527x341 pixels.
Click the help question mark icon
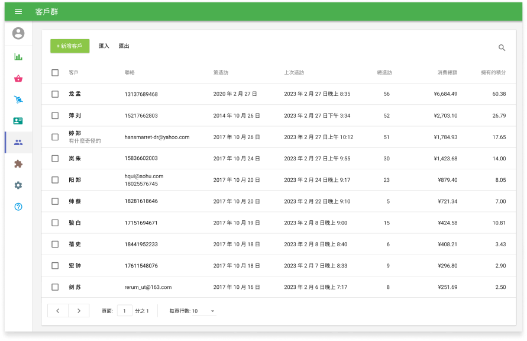point(18,207)
